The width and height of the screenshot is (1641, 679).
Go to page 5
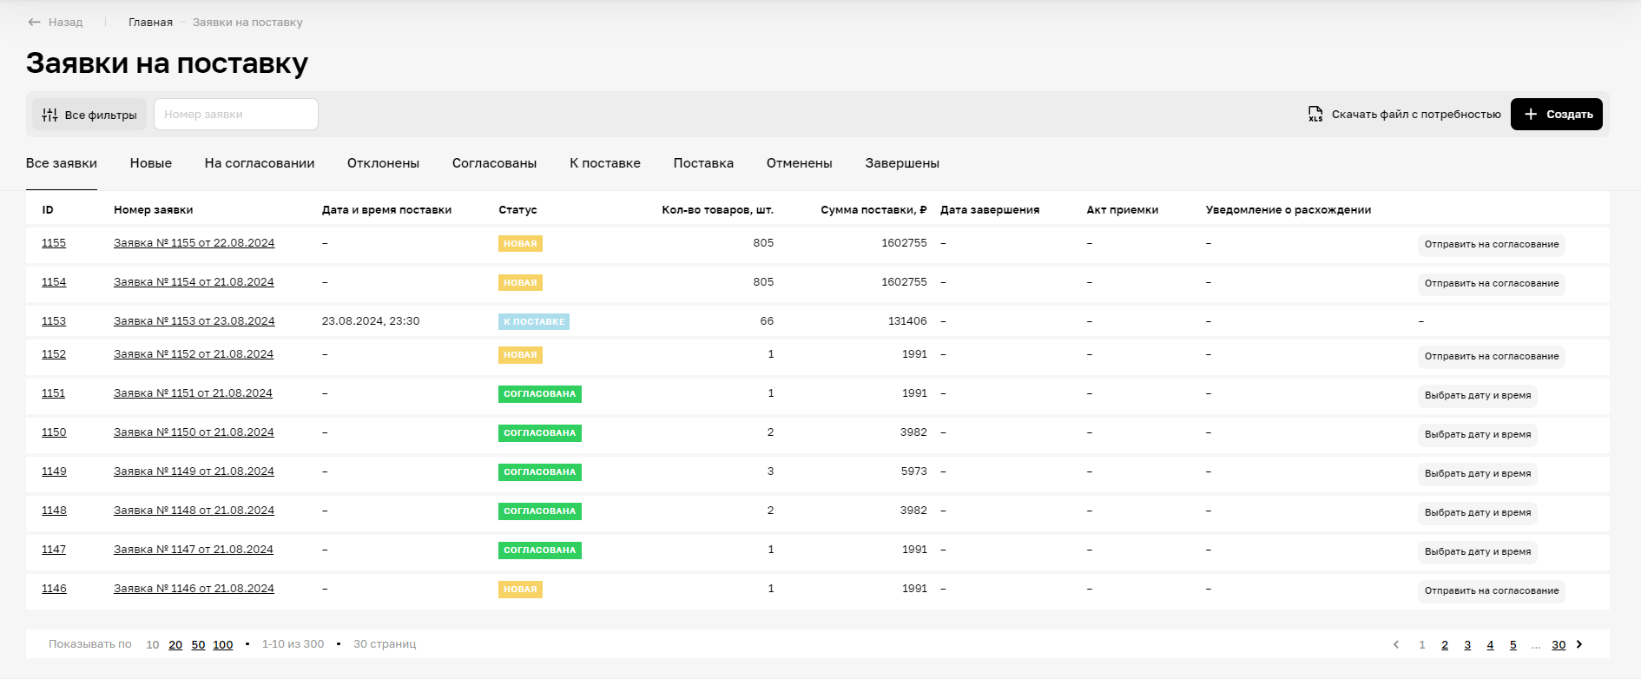point(1512,644)
